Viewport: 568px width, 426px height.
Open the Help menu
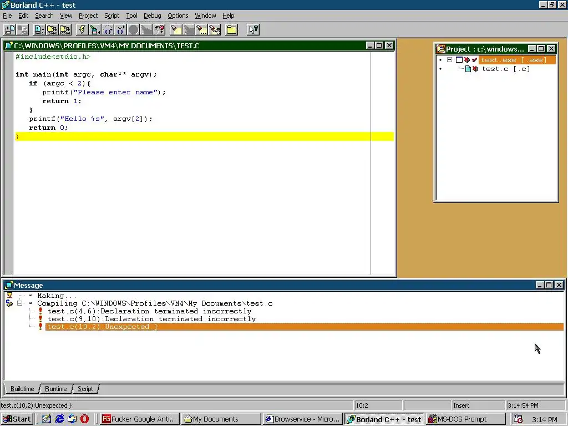pos(228,16)
